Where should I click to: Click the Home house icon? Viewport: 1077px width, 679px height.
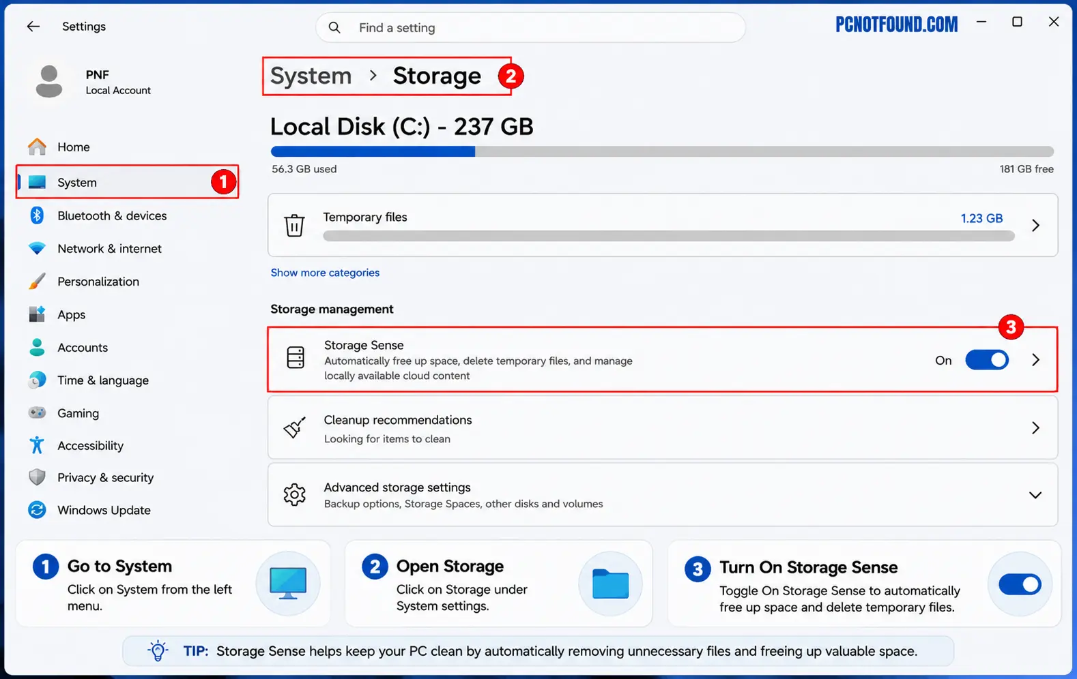(x=37, y=147)
